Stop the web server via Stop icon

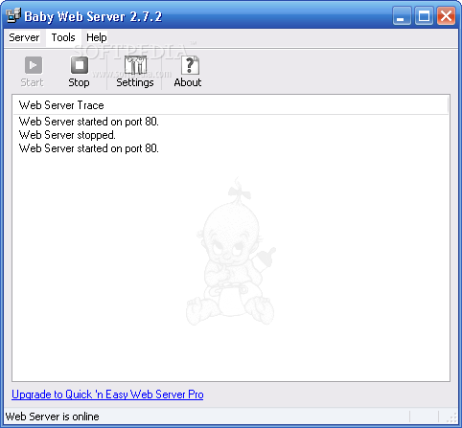point(80,65)
